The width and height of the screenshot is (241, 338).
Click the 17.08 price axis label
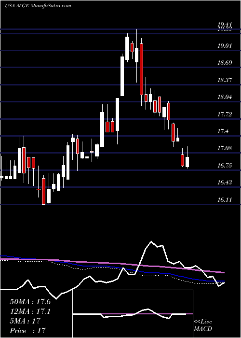tap(225, 148)
